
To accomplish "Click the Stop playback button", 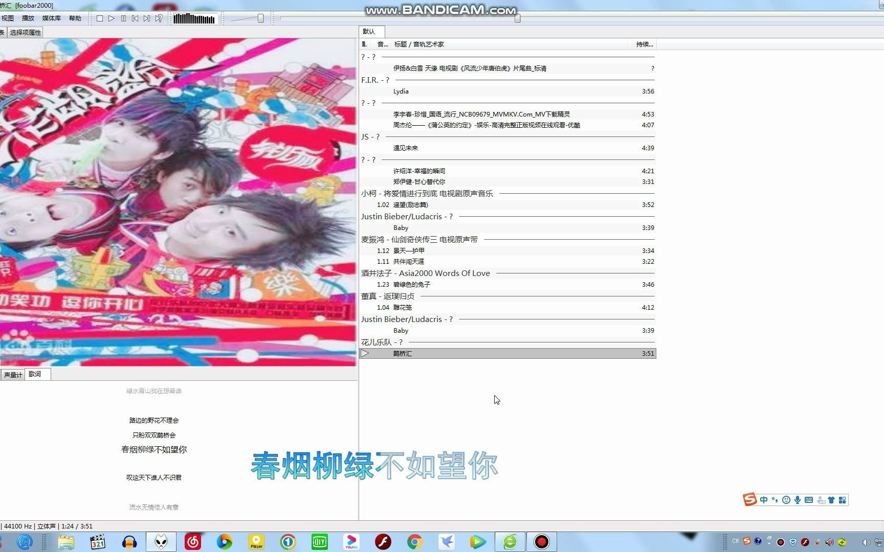I will pyautogui.click(x=100, y=18).
